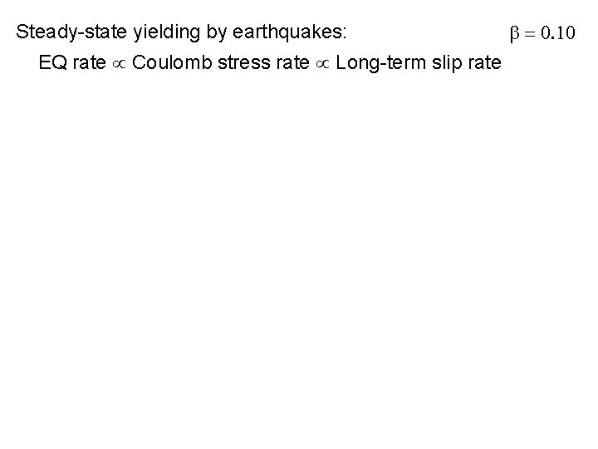Click the proportional symbol before "Coulomb"
The height and width of the screenshot is (449, 598).
(119, 64)
